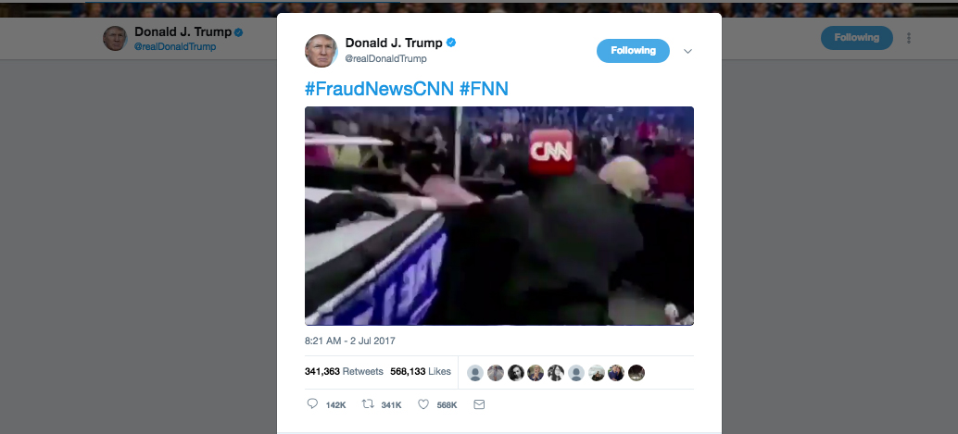The width and height of the screenshot is (958, 434).
Task: Expand the chevron menu next to Following
Action: [687, 51]
